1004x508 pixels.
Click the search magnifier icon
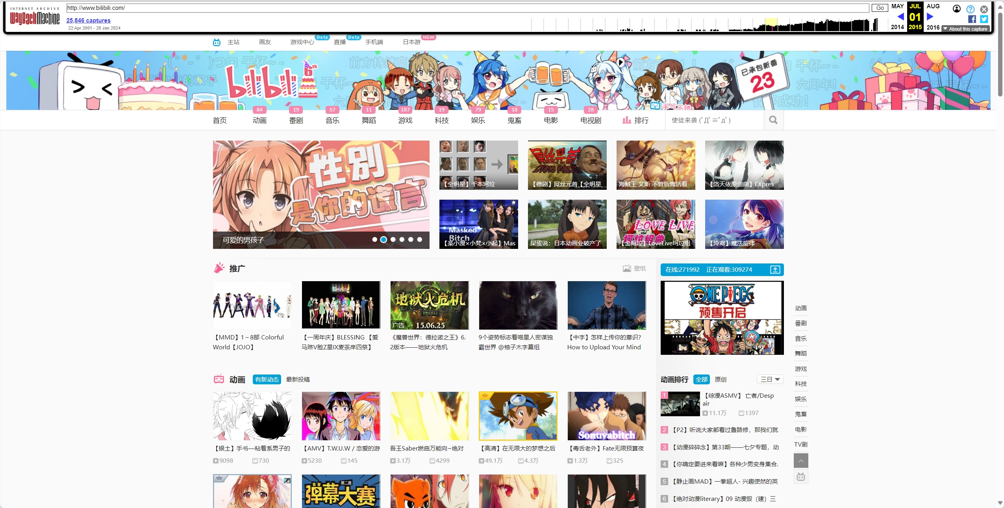(x=773, y=120)
